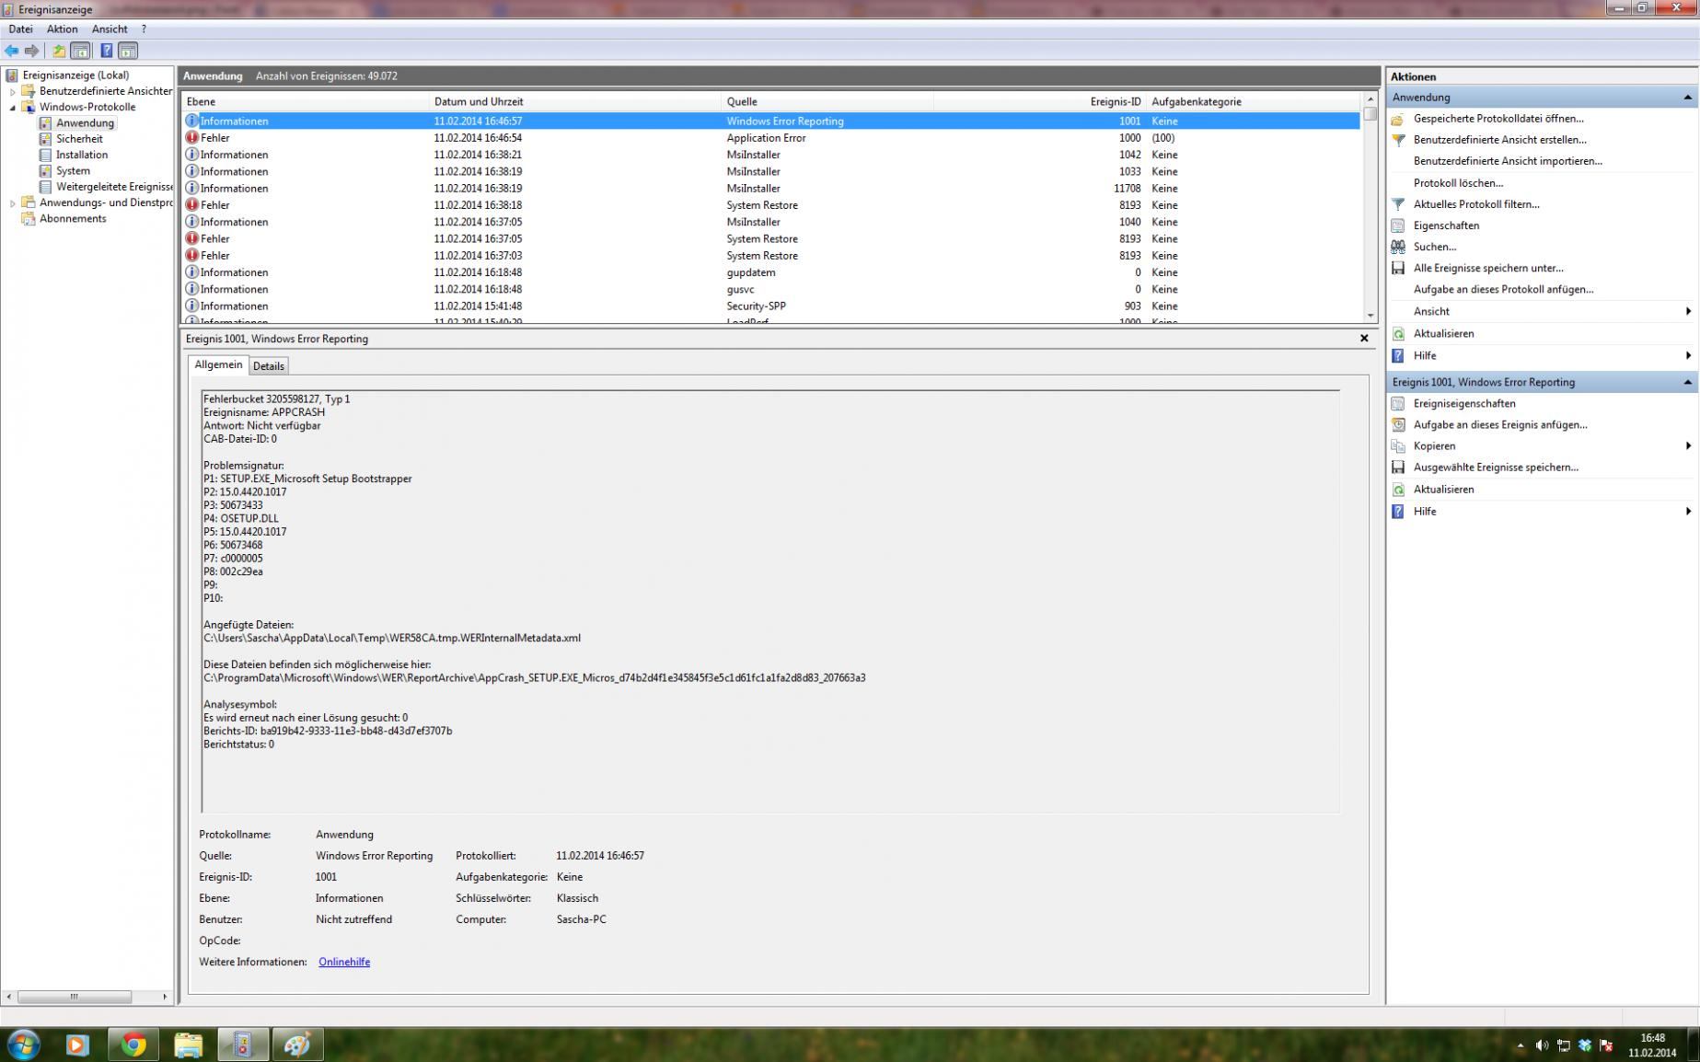Click the copy icon next to Kopieren
Screen dimensions: 1700x1062
pos(1398,445)
